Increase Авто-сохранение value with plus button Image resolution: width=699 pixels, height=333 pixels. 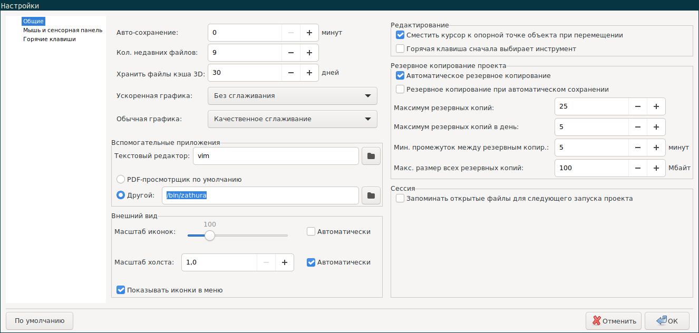[x=309, y=33]
